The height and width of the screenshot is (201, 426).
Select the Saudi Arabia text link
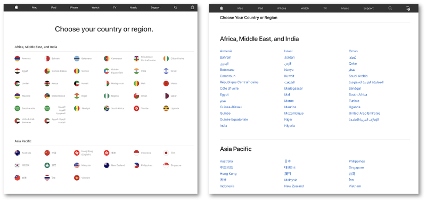point(358,76)
